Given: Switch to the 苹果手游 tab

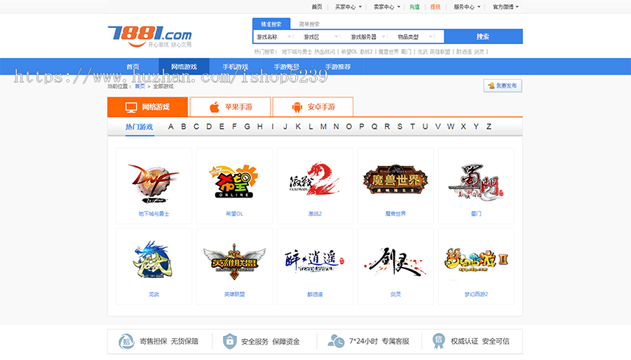Looking at the screenshot, I should [x=230, y=107].
